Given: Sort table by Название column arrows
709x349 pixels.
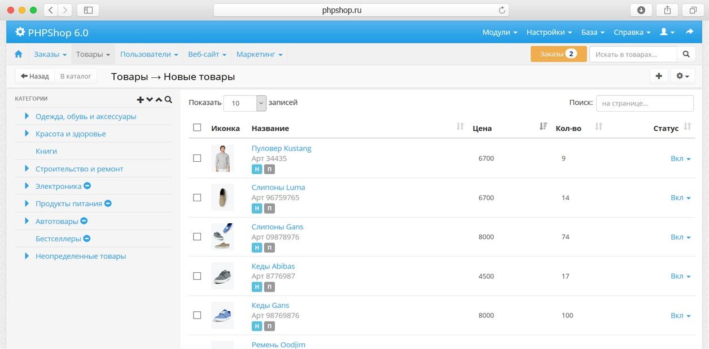Looking at the screenshot, I should (460, 127).
